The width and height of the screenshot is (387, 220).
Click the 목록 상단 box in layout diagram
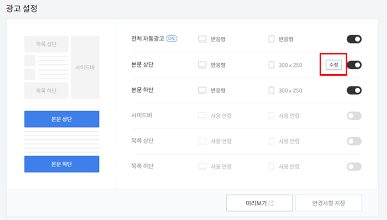46,44
